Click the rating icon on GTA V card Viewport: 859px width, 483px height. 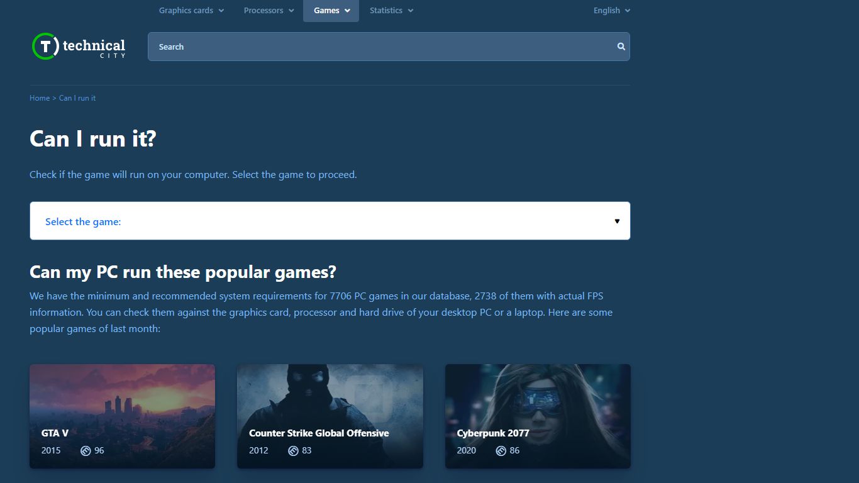(86, 450)
